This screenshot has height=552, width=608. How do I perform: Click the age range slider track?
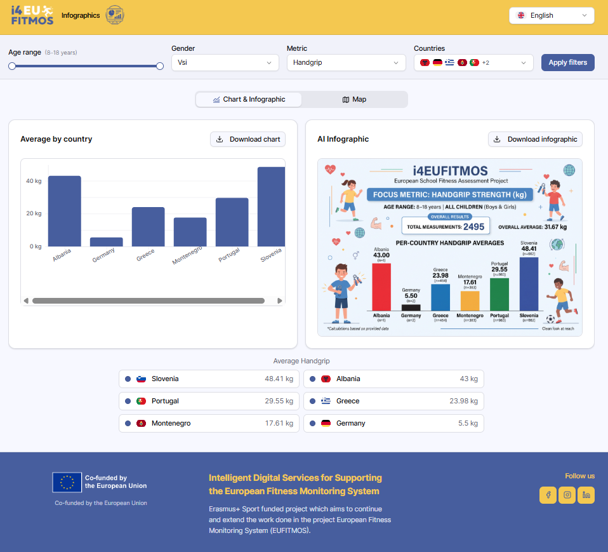point(86,66)
